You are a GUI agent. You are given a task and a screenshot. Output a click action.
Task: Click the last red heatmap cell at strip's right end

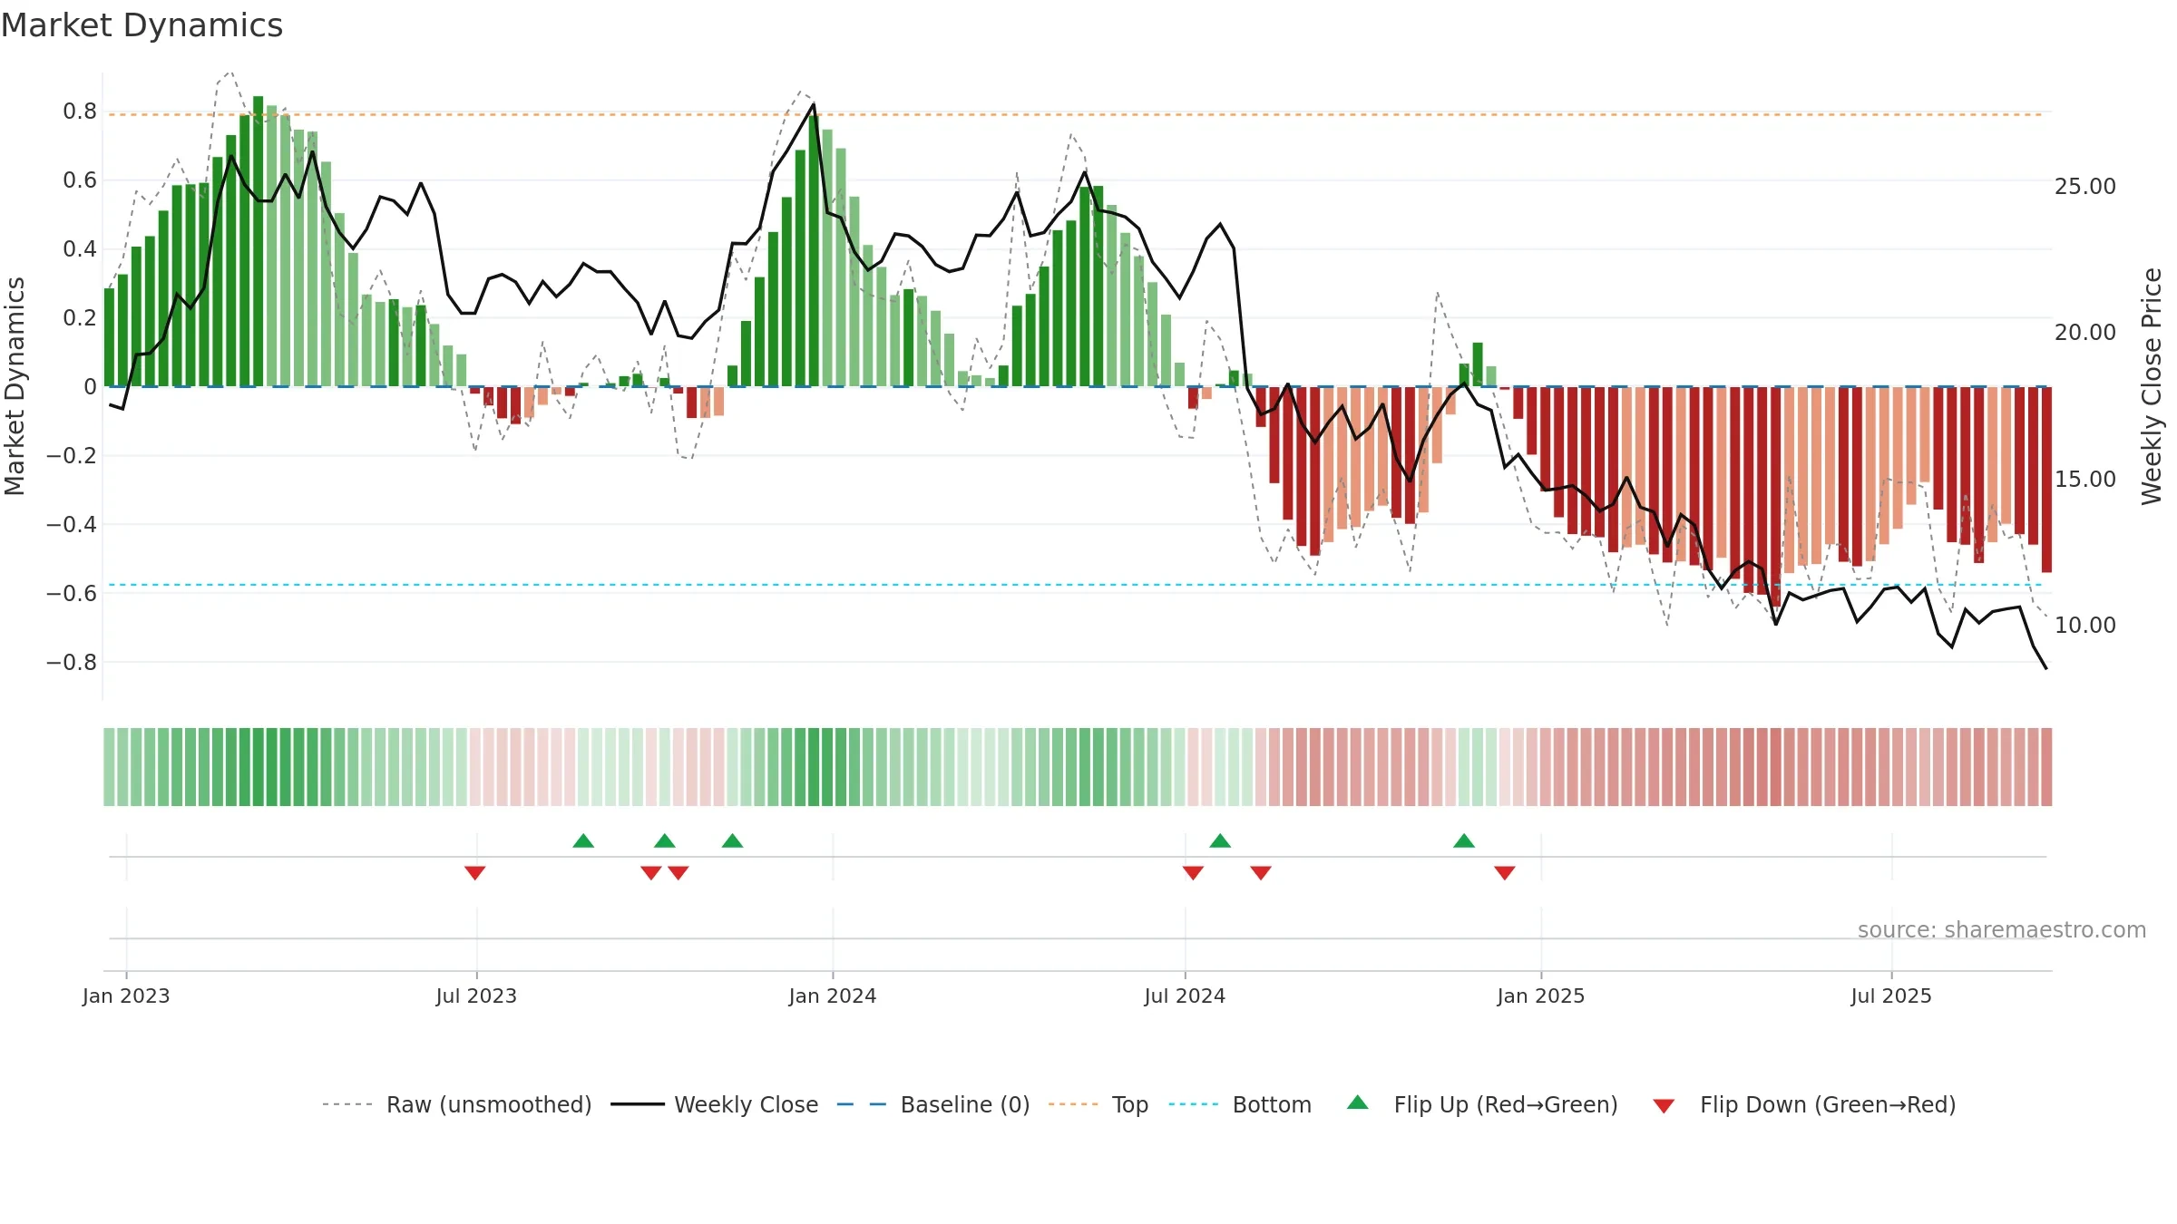click(x=2046, y=767)
